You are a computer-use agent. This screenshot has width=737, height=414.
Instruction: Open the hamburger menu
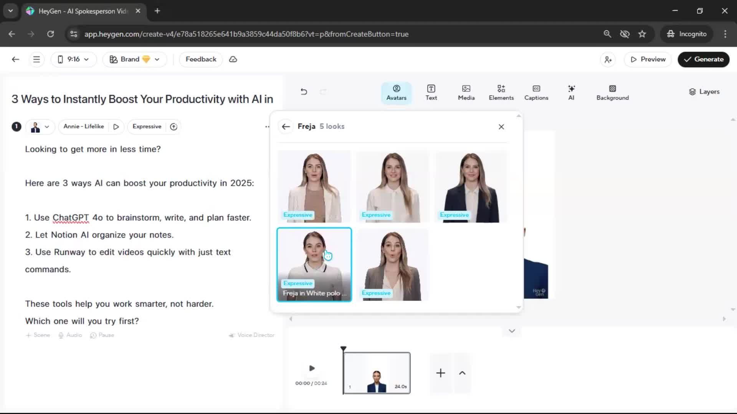click(x=36, y=59)
